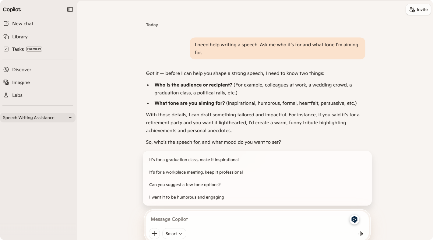Image resolution: width=433 pixels, height=240 pixels.
Task: Open the Imagine image creator
Action: pyautogui.click(x=21, y=82)
